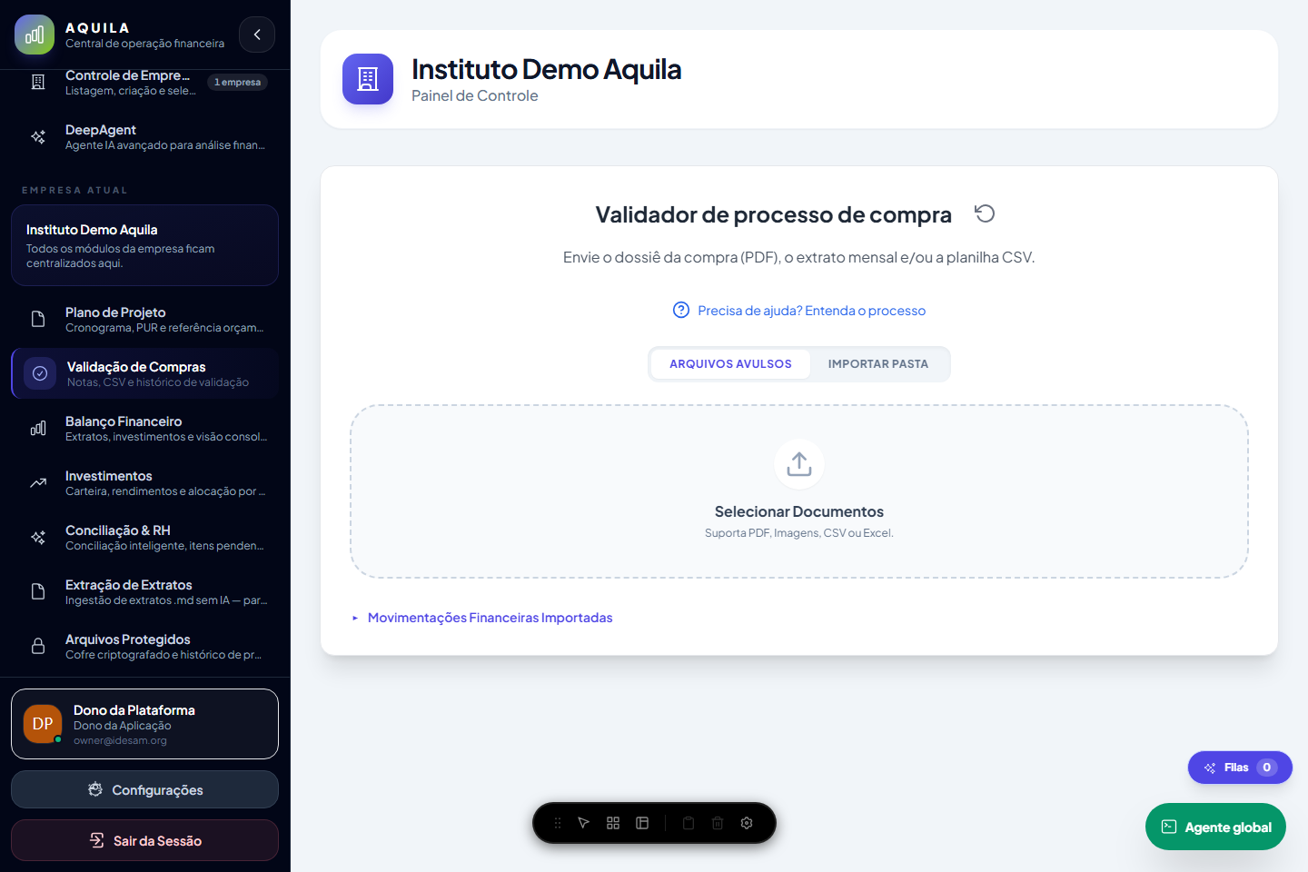Viewport: 1308px width, 872px height.
Task: Click the upload arrow icon
Action: click(799, 464)
